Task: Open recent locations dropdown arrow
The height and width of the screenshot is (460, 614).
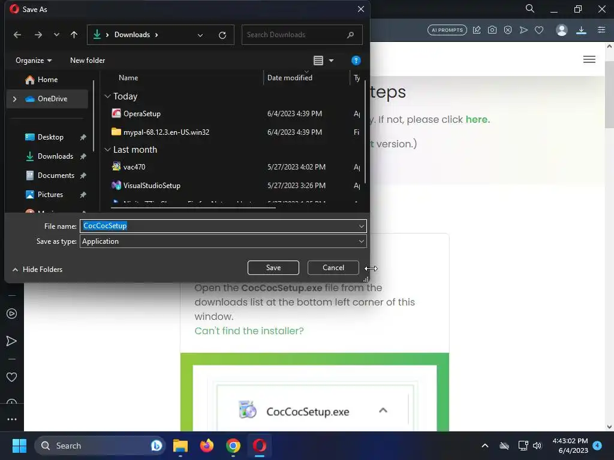Action: click(56, 35)
